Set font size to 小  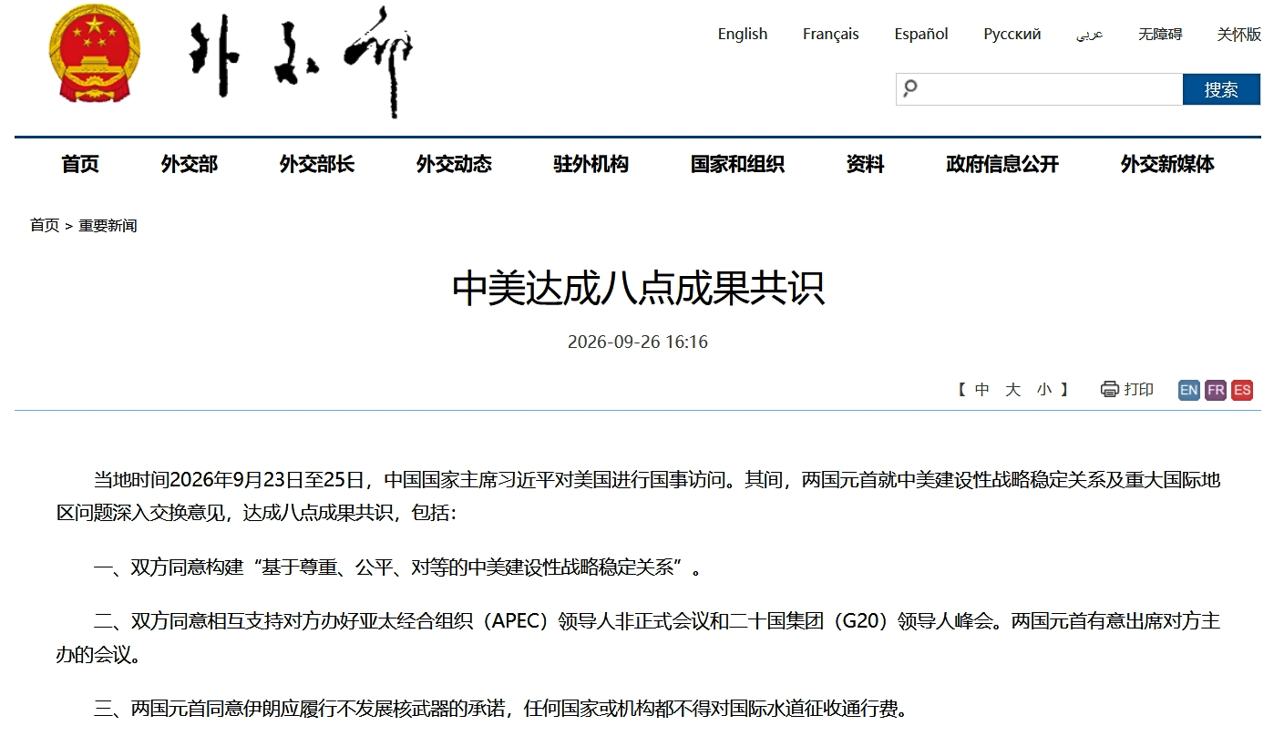click(x=1043, y=390)
